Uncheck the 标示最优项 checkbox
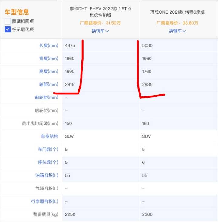 click(8, 29)
